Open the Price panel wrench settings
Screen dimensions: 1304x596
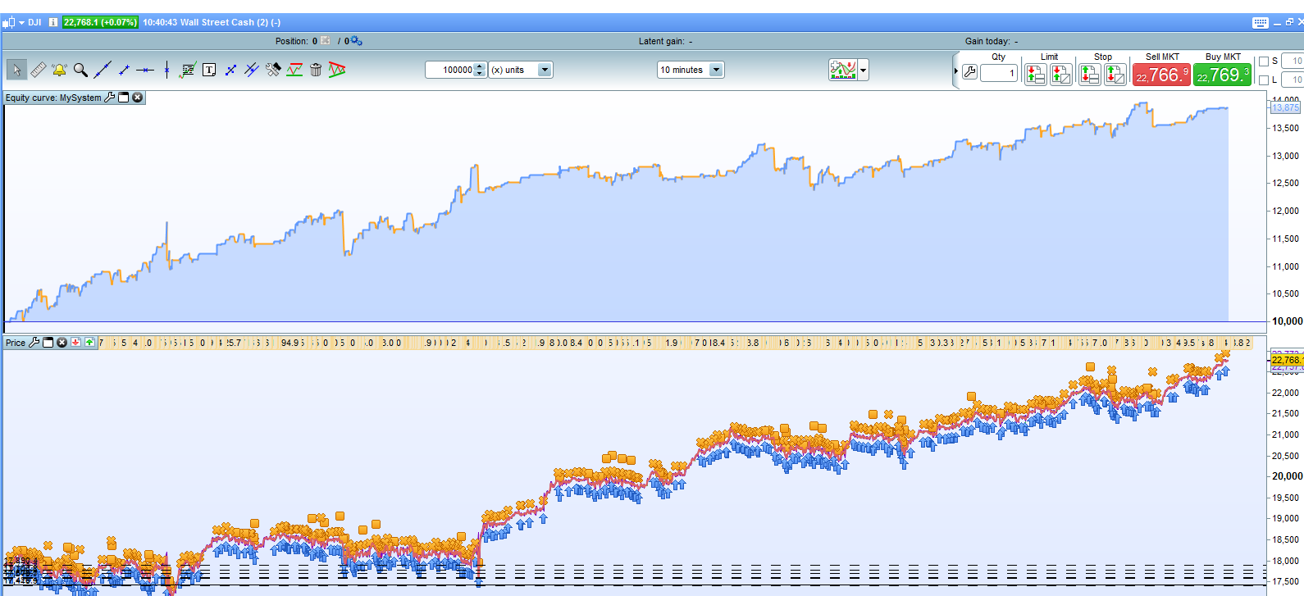pyautogui.click(x=34, y=343)
